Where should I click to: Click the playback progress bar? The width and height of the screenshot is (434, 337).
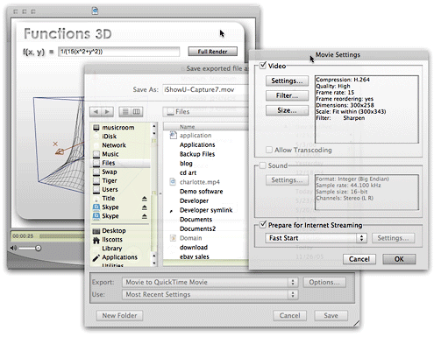[61, 235]
